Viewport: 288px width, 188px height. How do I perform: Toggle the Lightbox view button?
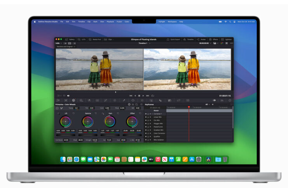click(226, 39)
